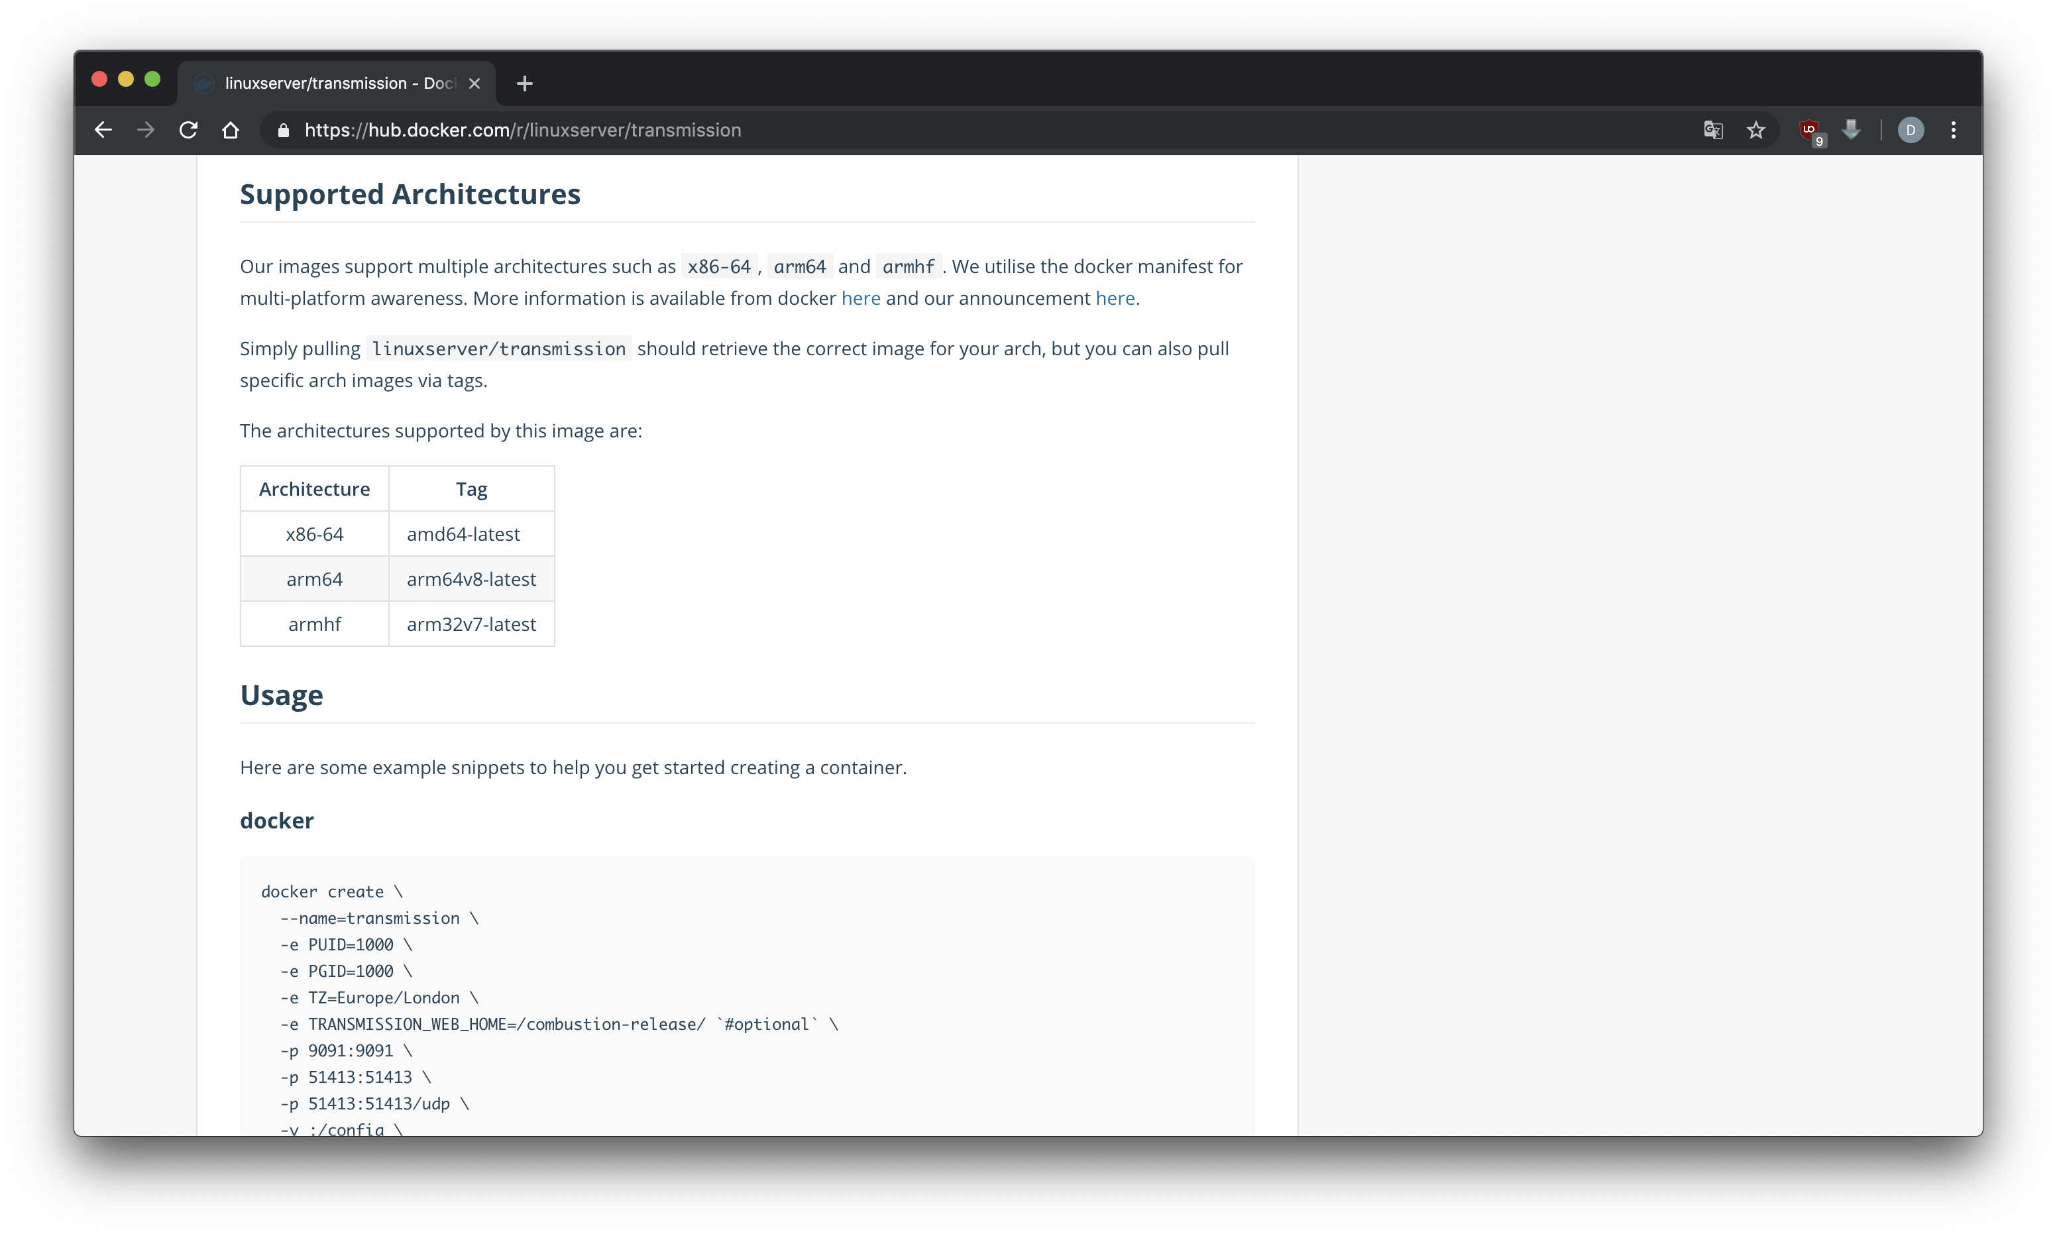Screen dimensions: 2057x1234
Task: Open the uBlock Origin extension
Action: 1809,130
